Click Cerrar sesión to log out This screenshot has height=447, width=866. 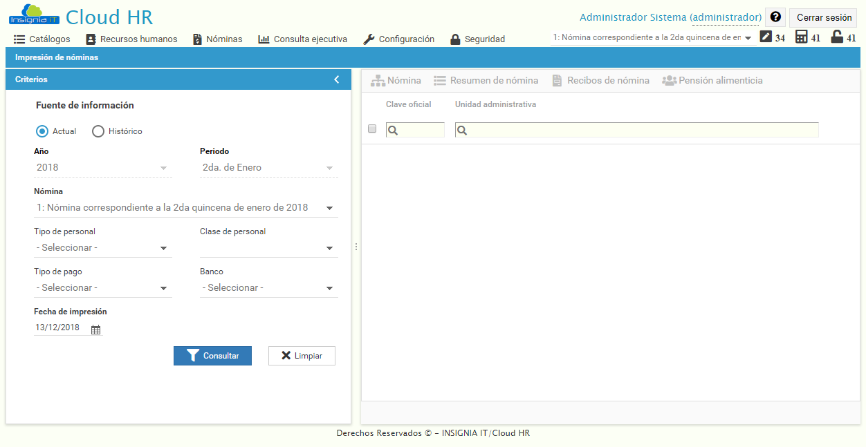[x=823, y=17]
